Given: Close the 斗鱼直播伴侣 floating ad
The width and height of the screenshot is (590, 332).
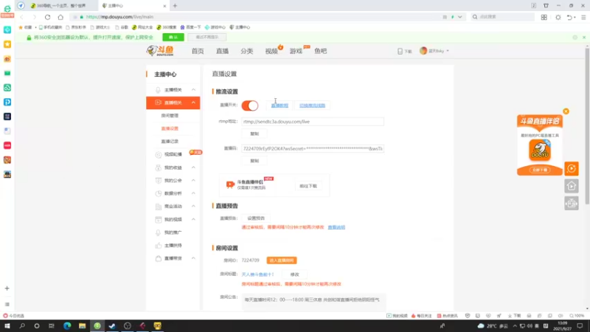Looking at the screenshot, I should (x=566, y=111).
